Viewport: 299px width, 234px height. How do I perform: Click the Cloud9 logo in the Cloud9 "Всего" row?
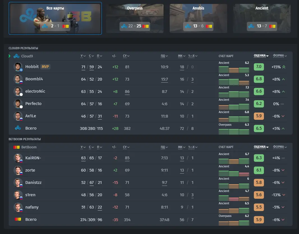click(18, 128)
